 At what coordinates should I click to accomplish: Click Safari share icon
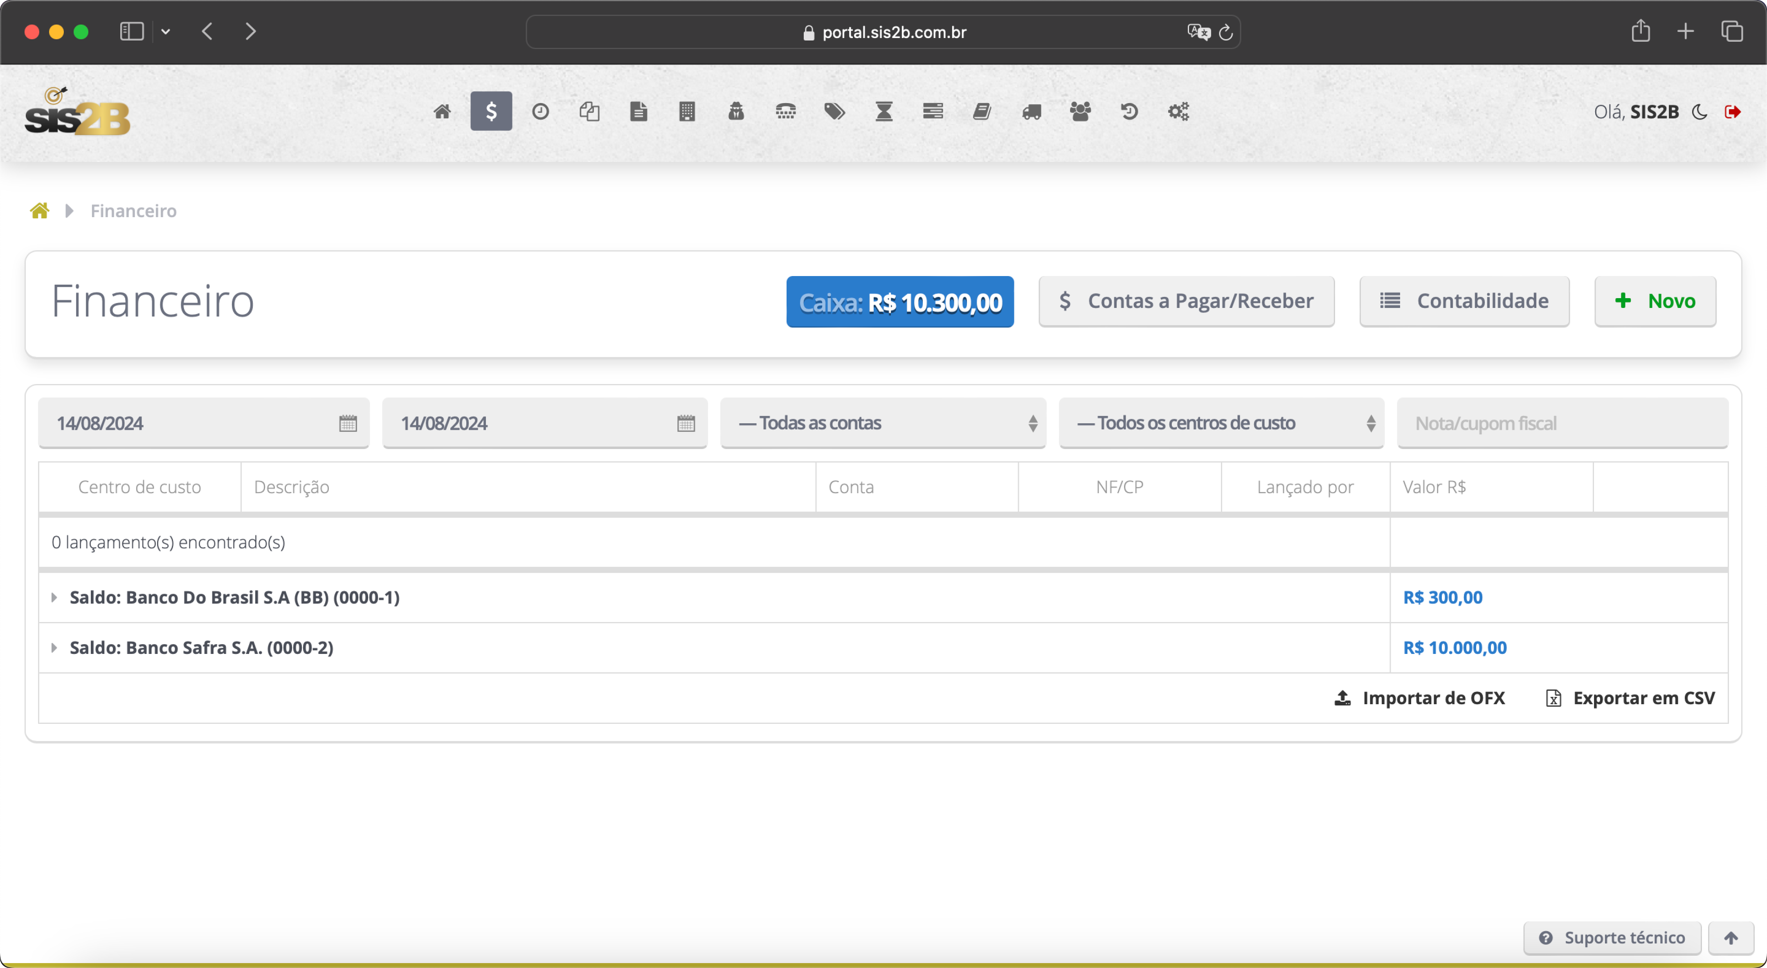point(1641,31)
